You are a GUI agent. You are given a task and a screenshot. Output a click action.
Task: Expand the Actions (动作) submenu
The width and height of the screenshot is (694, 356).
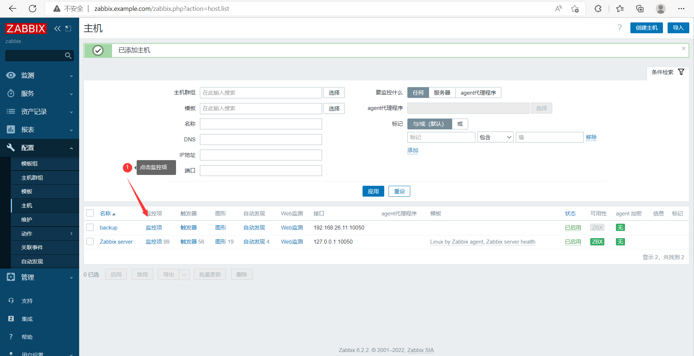45,233
